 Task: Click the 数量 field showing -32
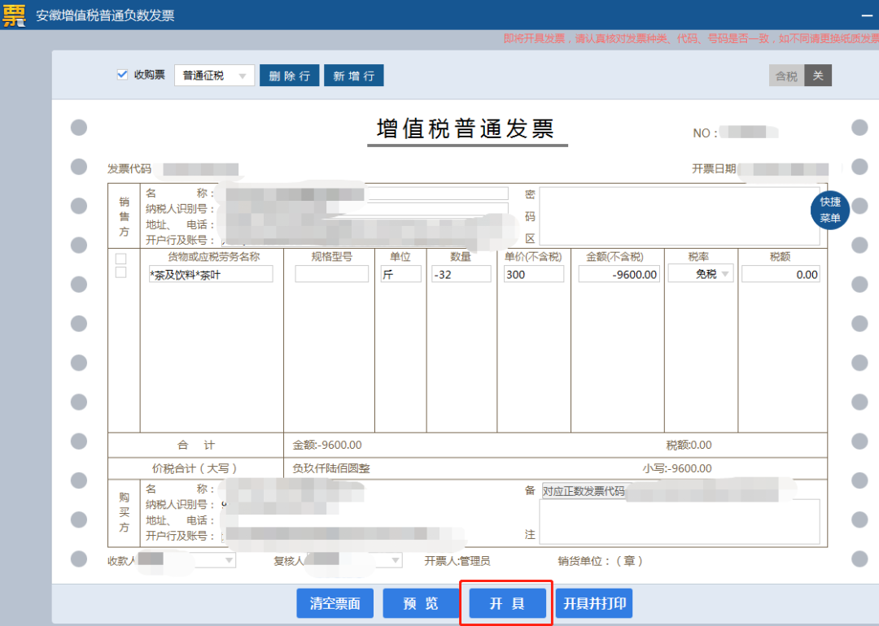click(x=461, y=274)
